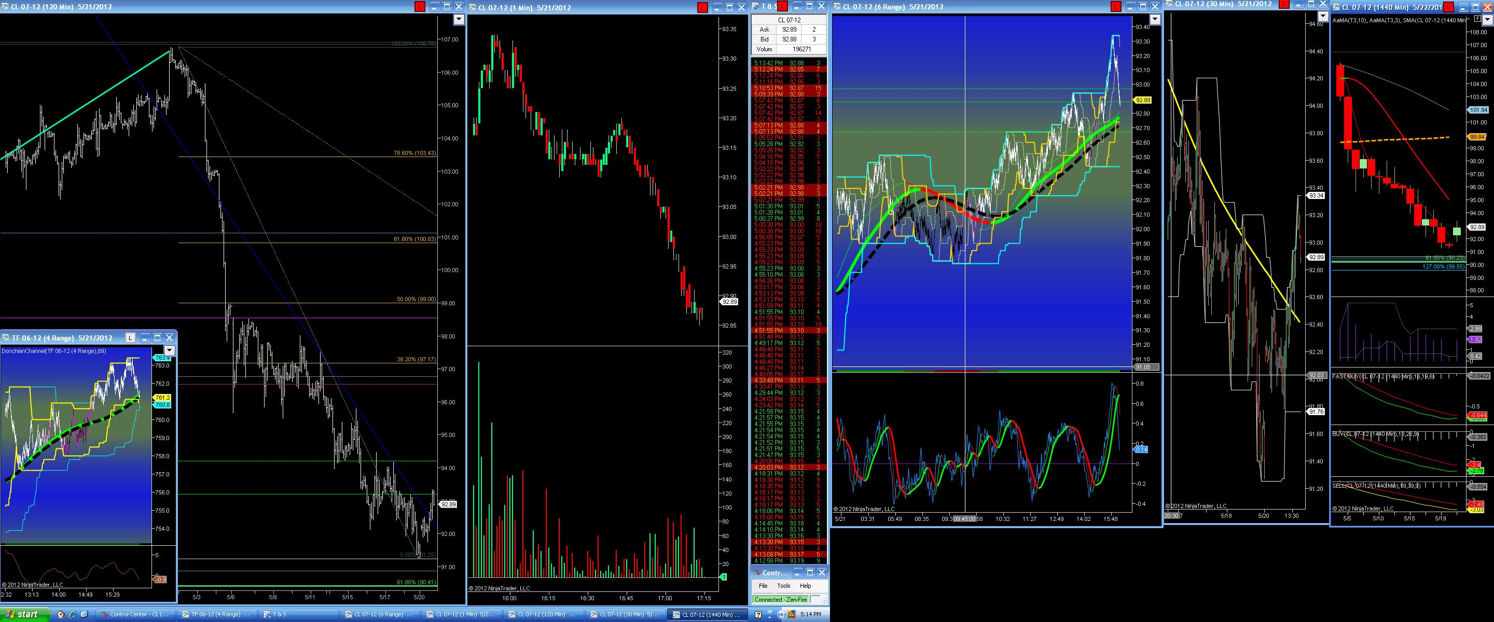
Task: Maximize the TF 06-12 (4 Range) chart window
Action: (x=157, y=337)
